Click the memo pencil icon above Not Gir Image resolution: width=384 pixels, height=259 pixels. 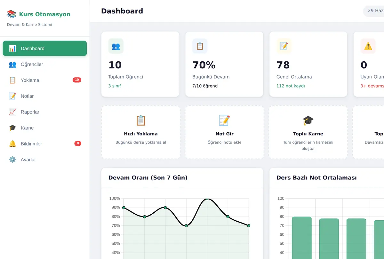224,120
